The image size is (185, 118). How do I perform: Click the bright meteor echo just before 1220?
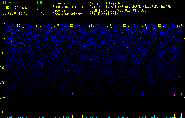coord(175,94)
